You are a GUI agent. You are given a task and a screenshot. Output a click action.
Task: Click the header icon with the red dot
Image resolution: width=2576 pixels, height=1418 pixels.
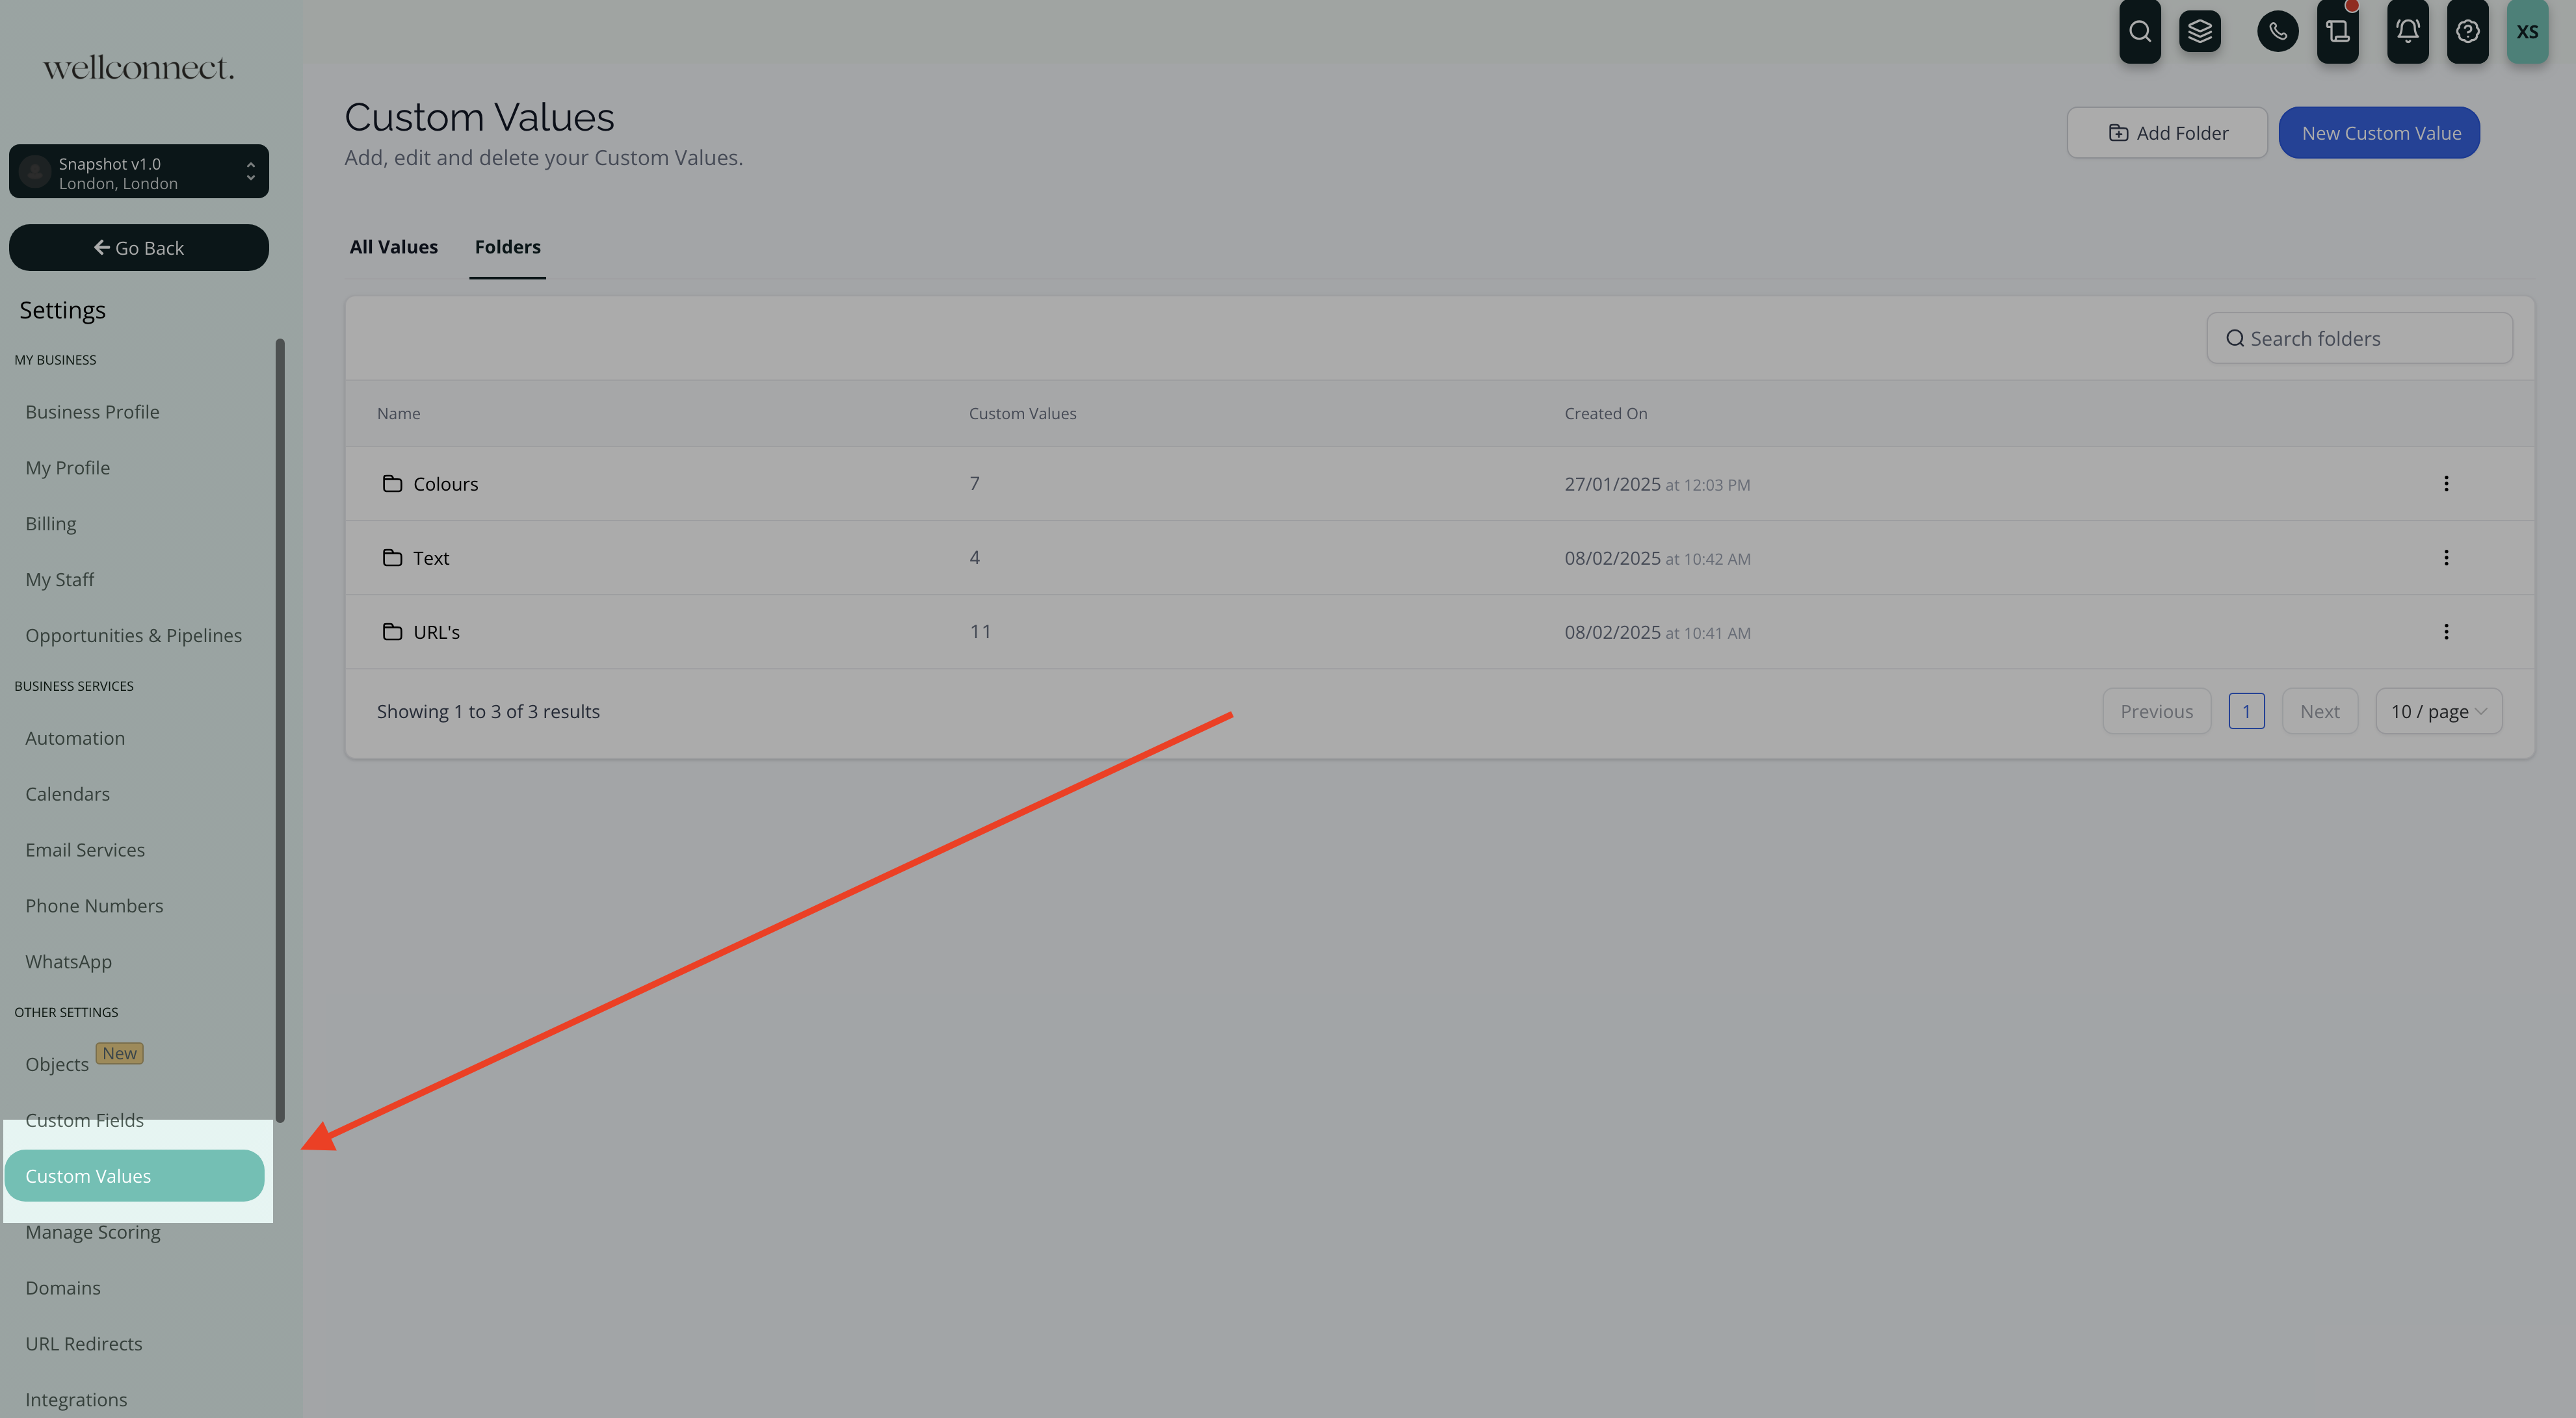click(2337, 32)
